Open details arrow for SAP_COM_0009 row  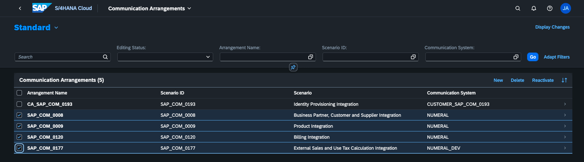pyautogui.click(x=565, y=126)
